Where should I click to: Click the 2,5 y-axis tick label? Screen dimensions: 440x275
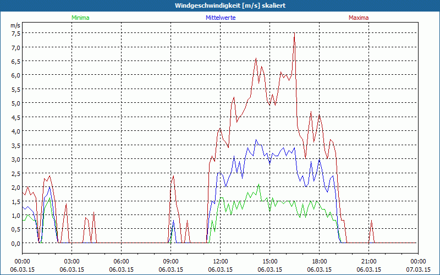15,173
